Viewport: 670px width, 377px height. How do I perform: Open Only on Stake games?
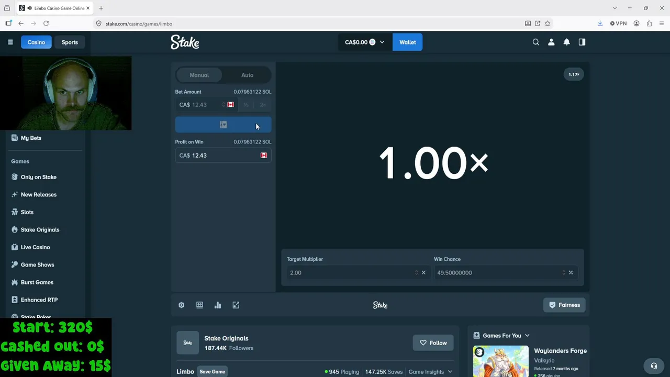tap(39, 177)
